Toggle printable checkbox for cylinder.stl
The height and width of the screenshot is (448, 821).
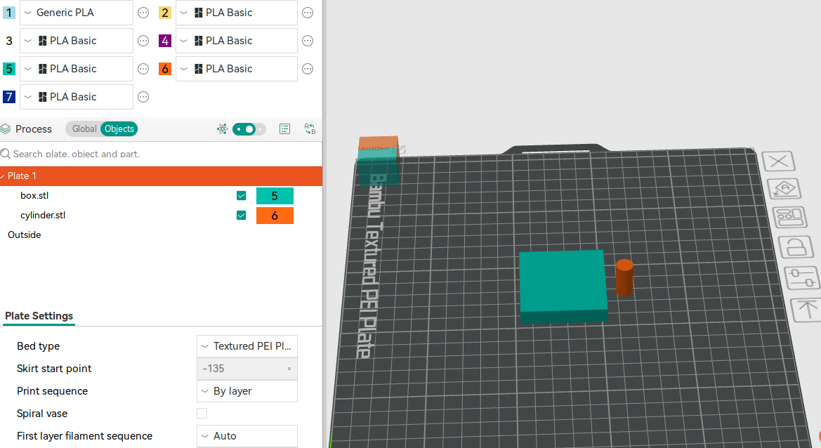click(242, 215)
